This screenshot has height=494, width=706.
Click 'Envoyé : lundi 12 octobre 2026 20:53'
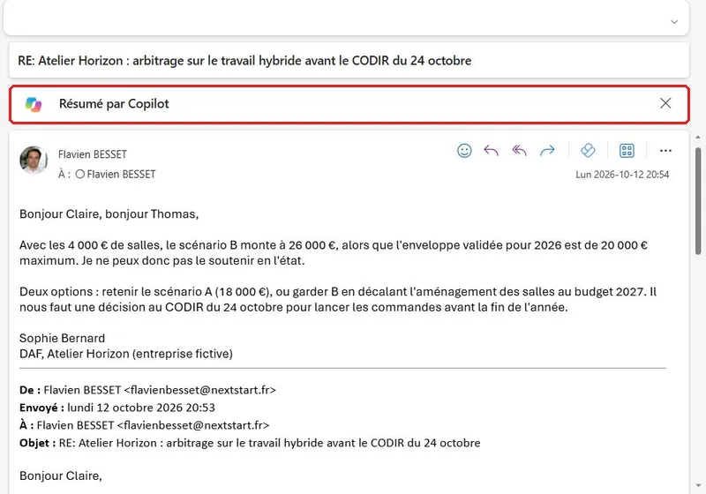coord(117,408)
